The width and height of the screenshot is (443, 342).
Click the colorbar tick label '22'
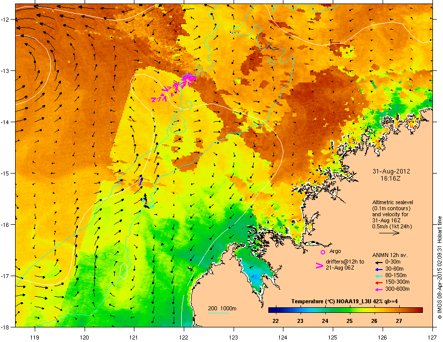tap(275, 321)
